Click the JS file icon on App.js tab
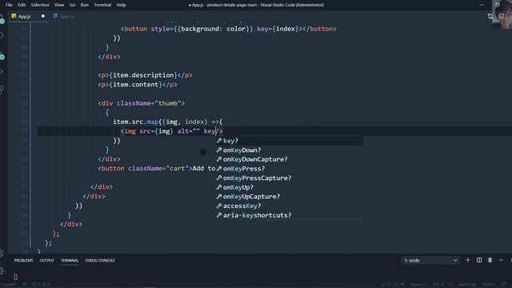The height and width of the screenshot is (288, 512). 14,16
